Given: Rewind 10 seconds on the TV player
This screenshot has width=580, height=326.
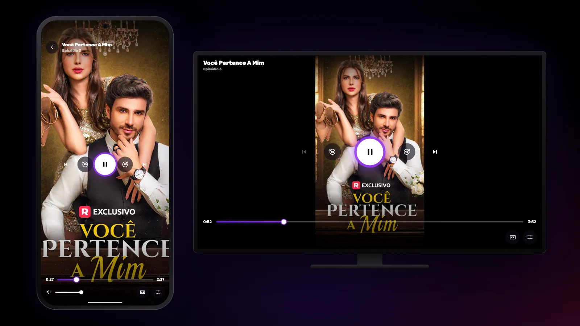Looking at the screenshot, I should tap(332, 152).
